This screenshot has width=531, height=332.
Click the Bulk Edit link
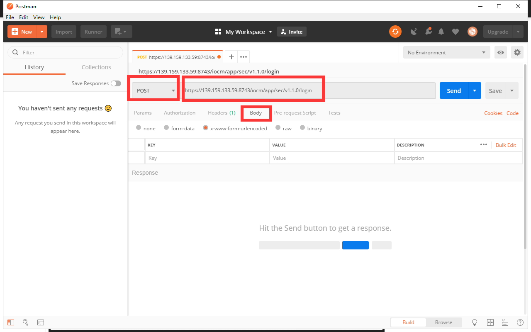(506, 145)
